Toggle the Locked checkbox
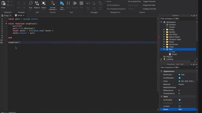The image size is (202, 113). 180,106
